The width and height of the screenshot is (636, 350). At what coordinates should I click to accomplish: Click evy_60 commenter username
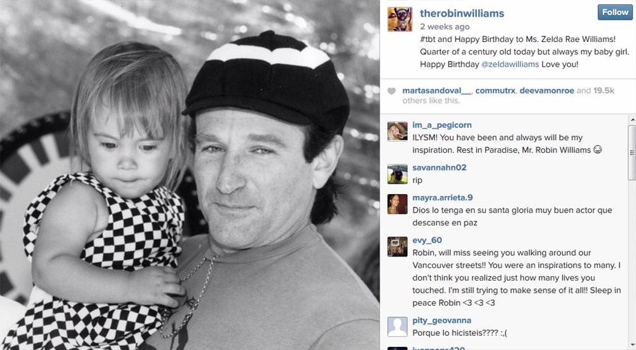427,240
